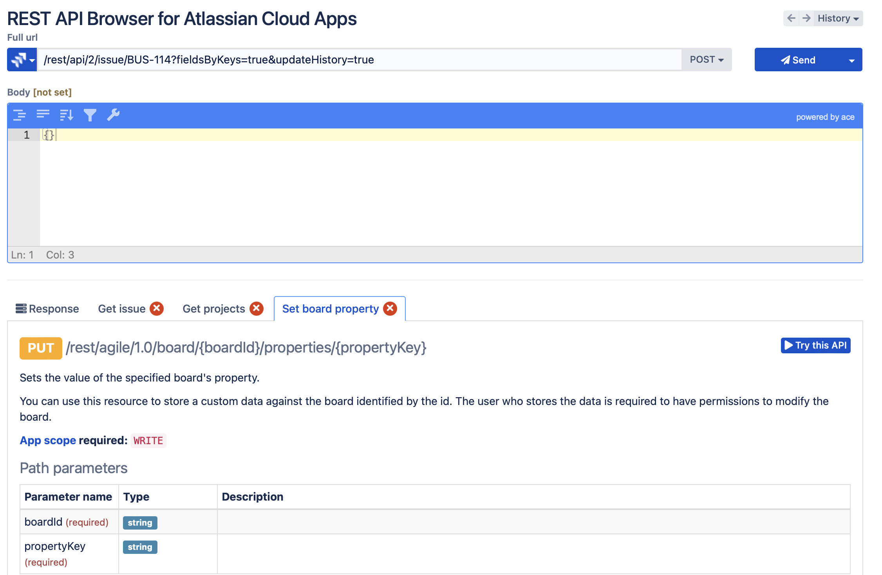The width and height of the screenshot is (882, 575).
Task: Expand the Send button options arrow
Action: (851, 60)
